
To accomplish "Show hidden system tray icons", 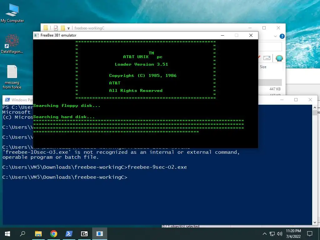I will 264,234.
